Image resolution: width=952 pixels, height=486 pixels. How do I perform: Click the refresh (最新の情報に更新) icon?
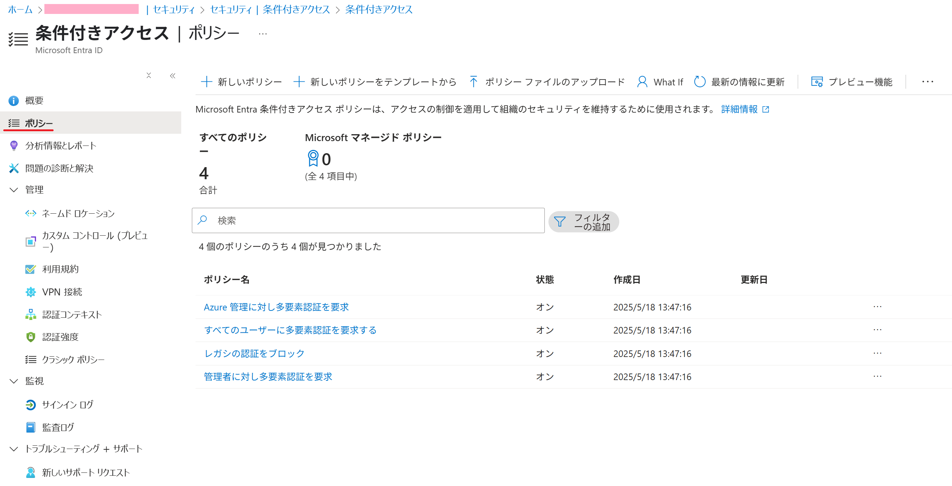pos(699,82)
